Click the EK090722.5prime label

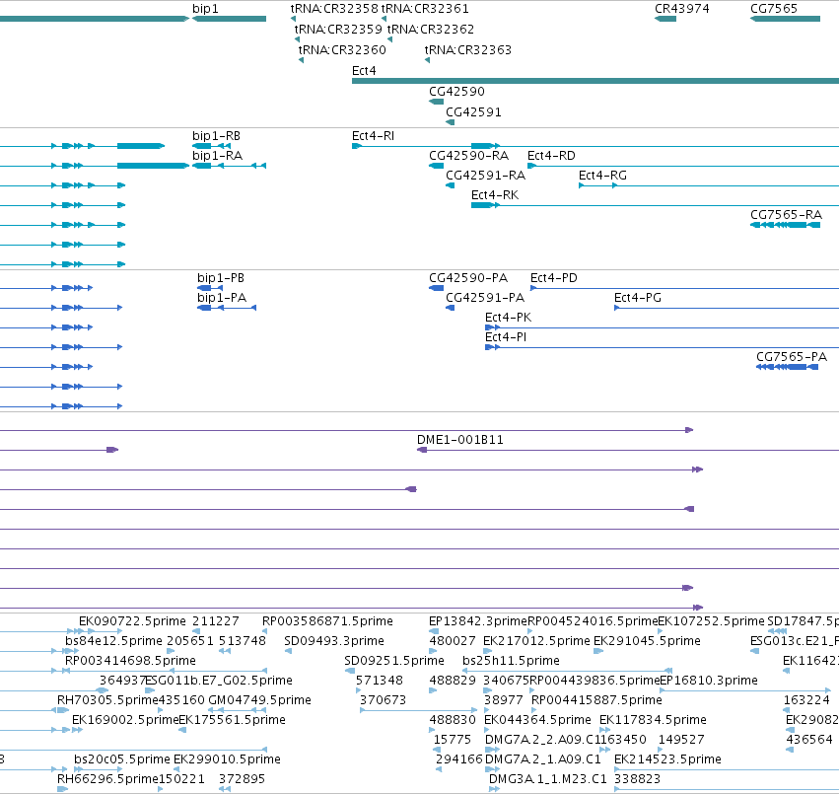(132, 621)
